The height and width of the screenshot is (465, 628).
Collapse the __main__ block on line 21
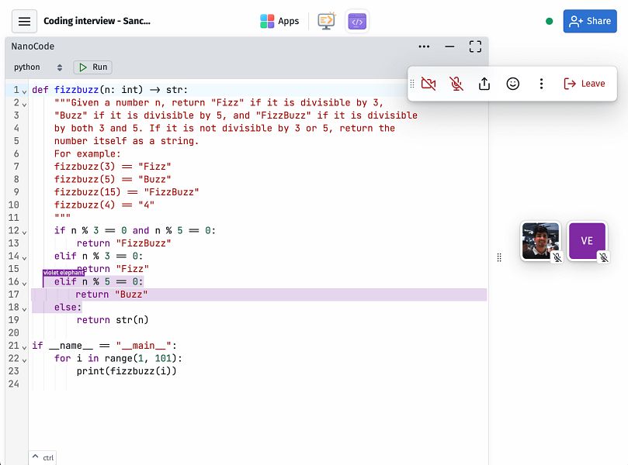click(24, 348)
